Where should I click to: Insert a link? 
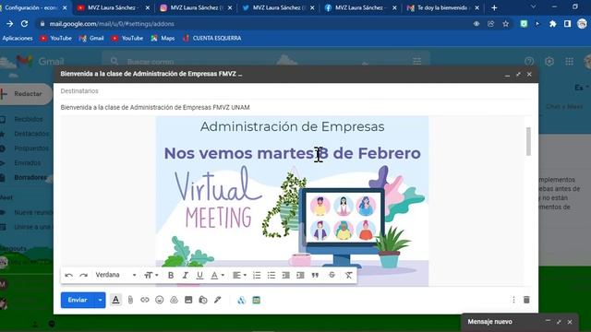145,300
